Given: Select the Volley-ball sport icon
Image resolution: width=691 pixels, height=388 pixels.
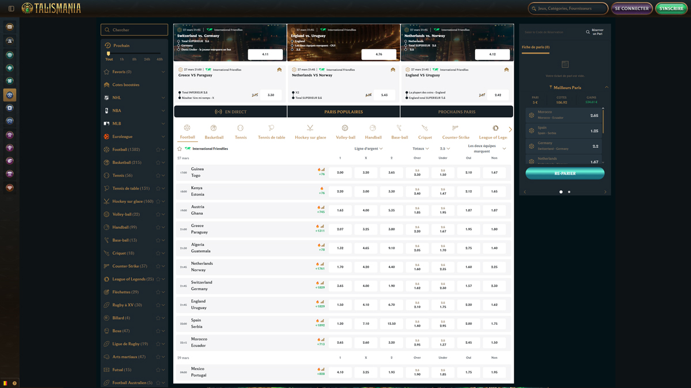Looking at the screenshot, I should pos(345,128).
